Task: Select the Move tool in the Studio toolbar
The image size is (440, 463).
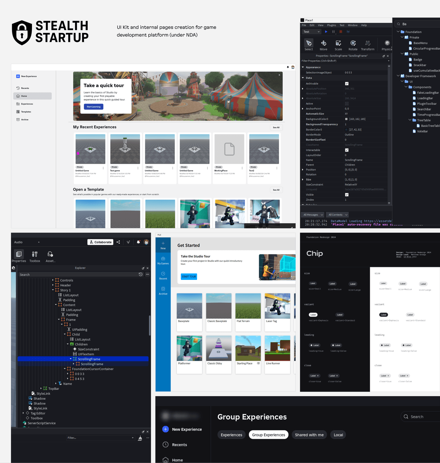Action: click(x=323, y=44)
